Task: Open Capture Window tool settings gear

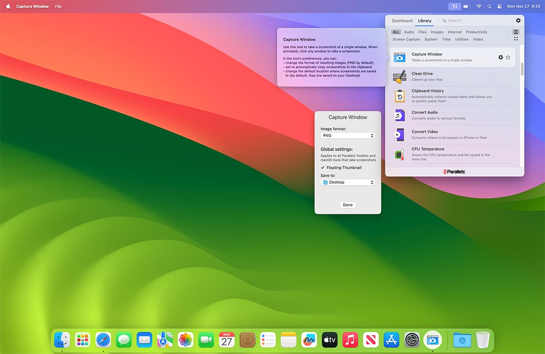Action: pyautogui.click(x=500, y=57)
